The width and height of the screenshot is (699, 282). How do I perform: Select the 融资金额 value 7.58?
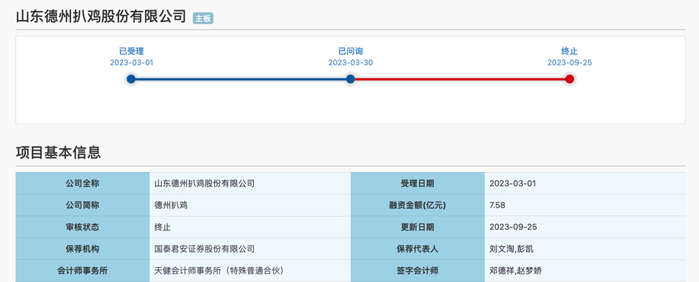(497, 205)
